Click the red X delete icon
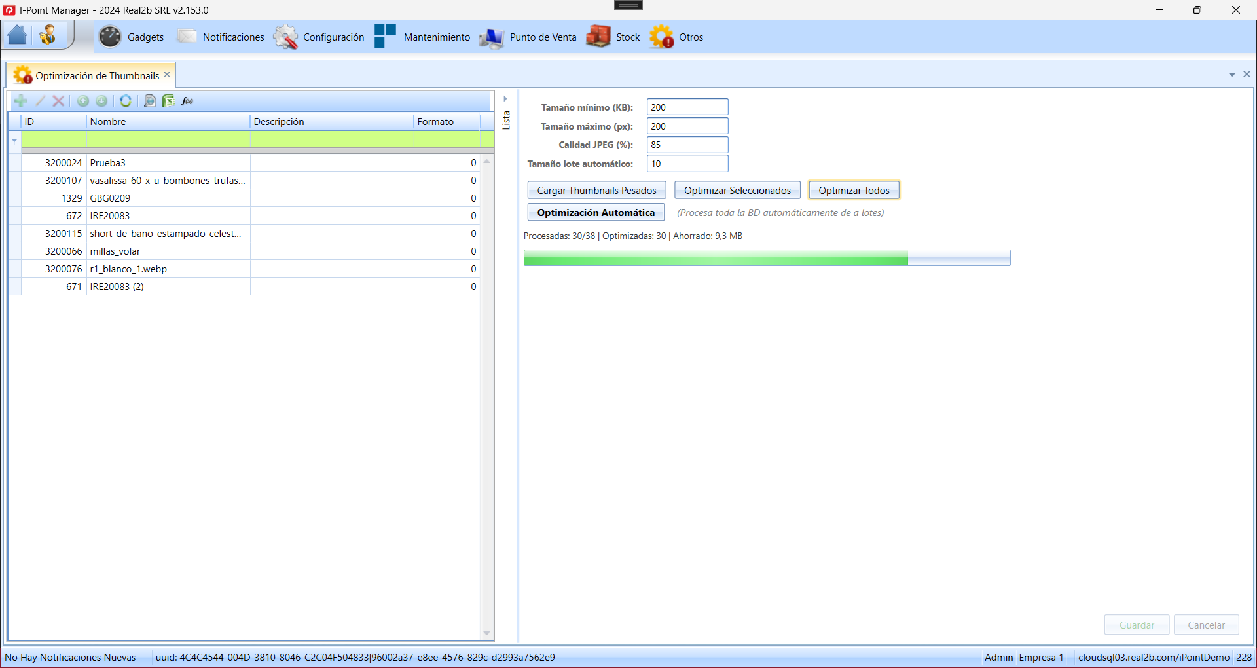The width and height of the screenshot is (1257, 668). pos(58,101)
